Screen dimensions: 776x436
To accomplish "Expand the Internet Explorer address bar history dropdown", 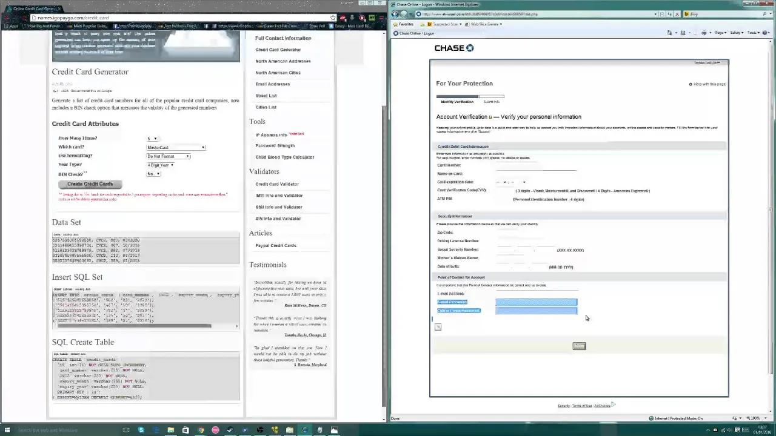I will point(655,14).
